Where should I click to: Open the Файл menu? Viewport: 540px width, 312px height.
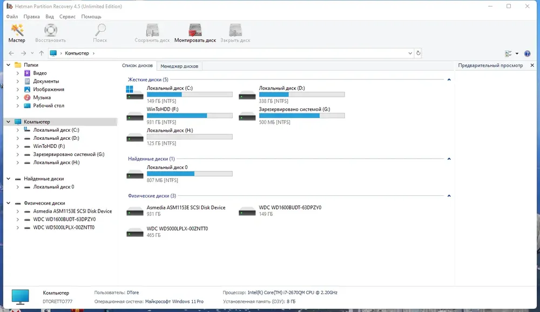pos(12,17)
